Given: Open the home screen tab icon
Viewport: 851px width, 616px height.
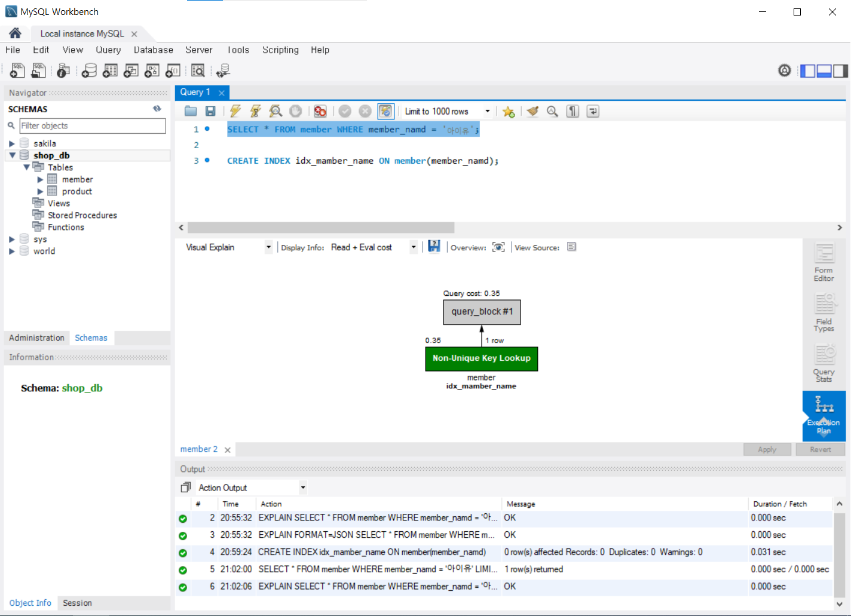Looking at the screenshot, I should 15,33.
